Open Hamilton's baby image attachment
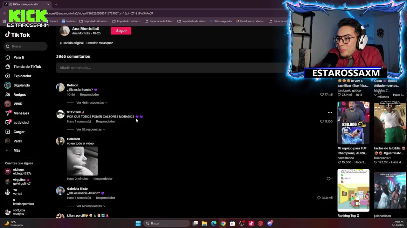407x228 pixels. (82, 161)
